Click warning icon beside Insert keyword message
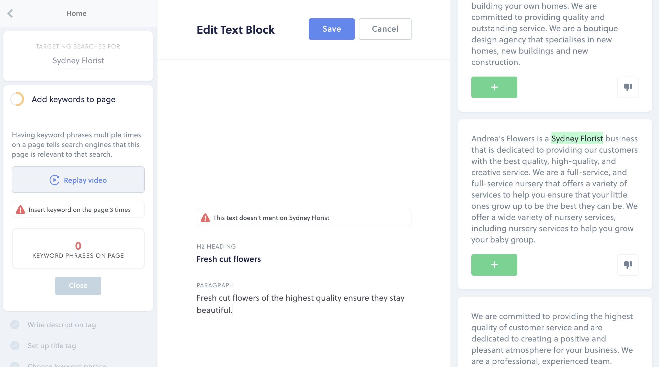The width and height of the screenshot is (659, 367). pos(20,210)
